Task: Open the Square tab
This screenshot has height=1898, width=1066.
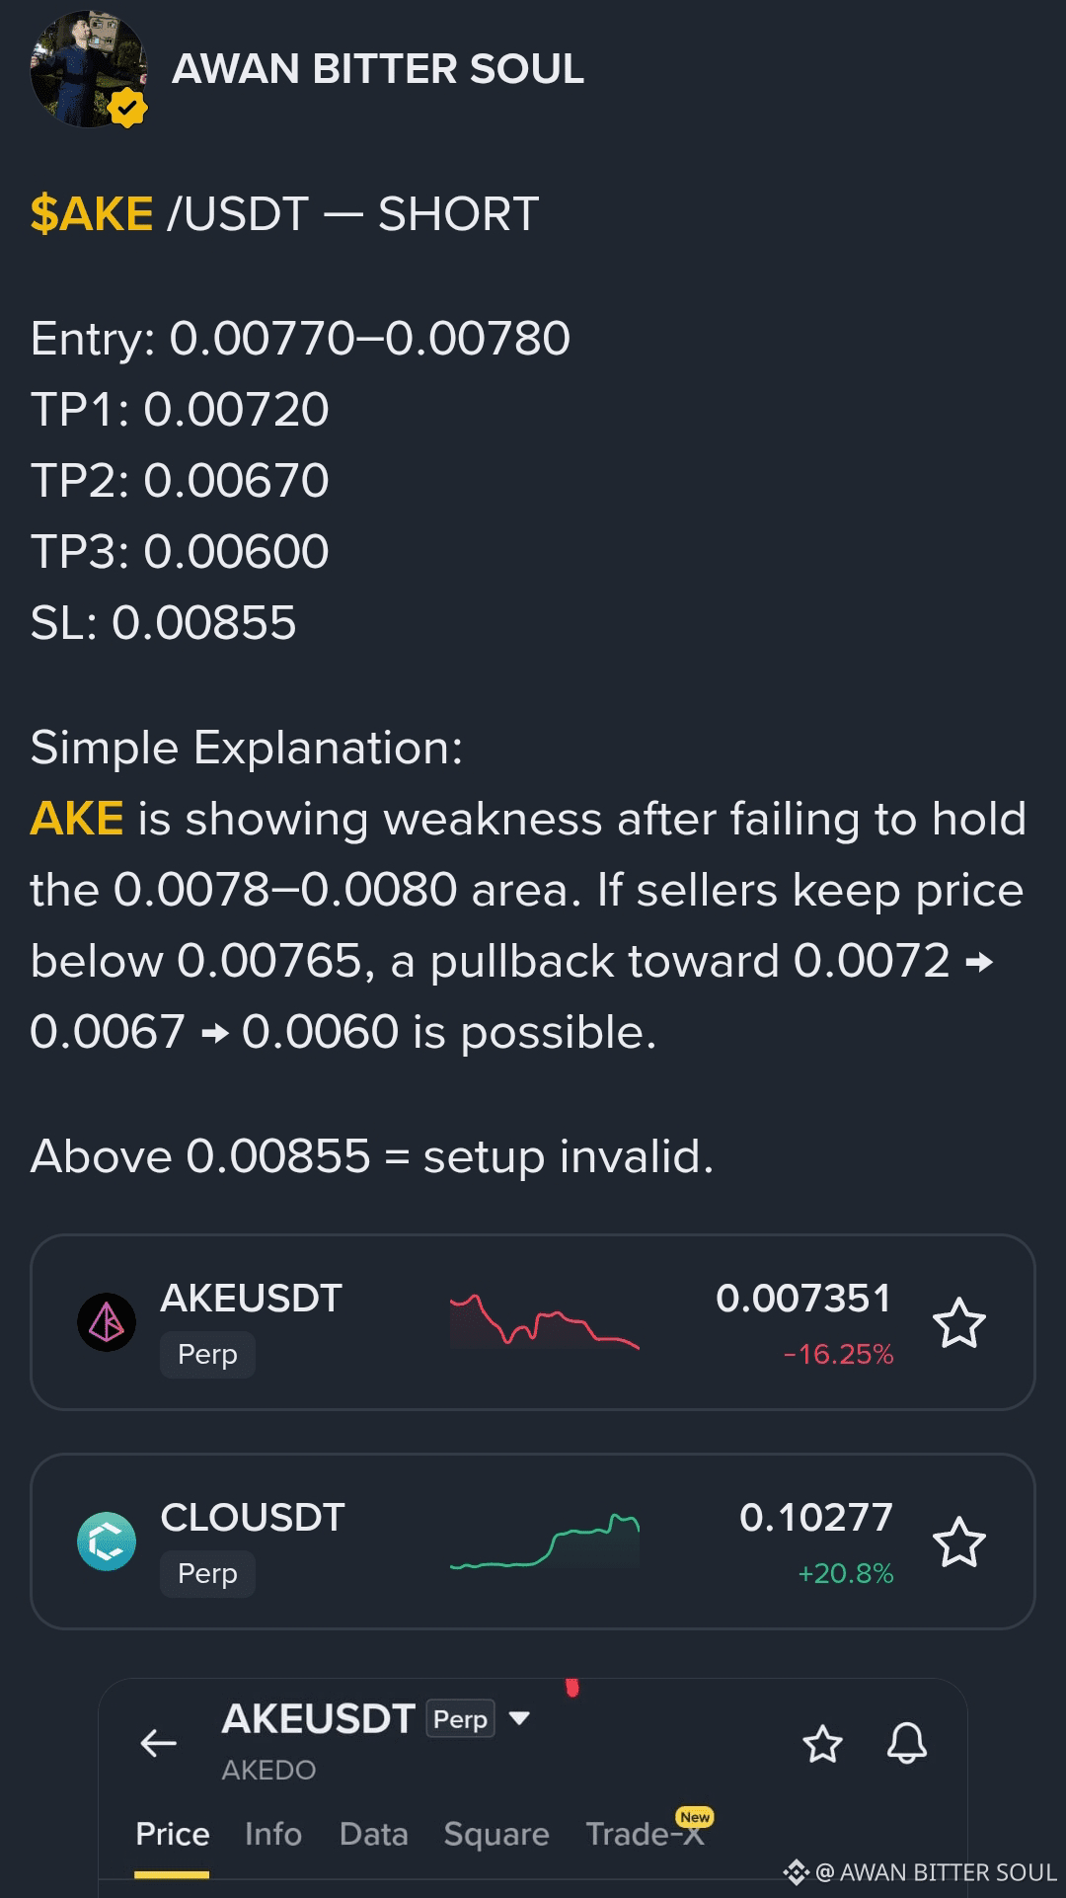Action: point(496,1834)
